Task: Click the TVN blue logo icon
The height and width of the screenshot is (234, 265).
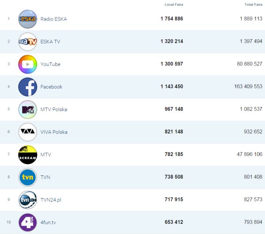Action: click(28, 177)
